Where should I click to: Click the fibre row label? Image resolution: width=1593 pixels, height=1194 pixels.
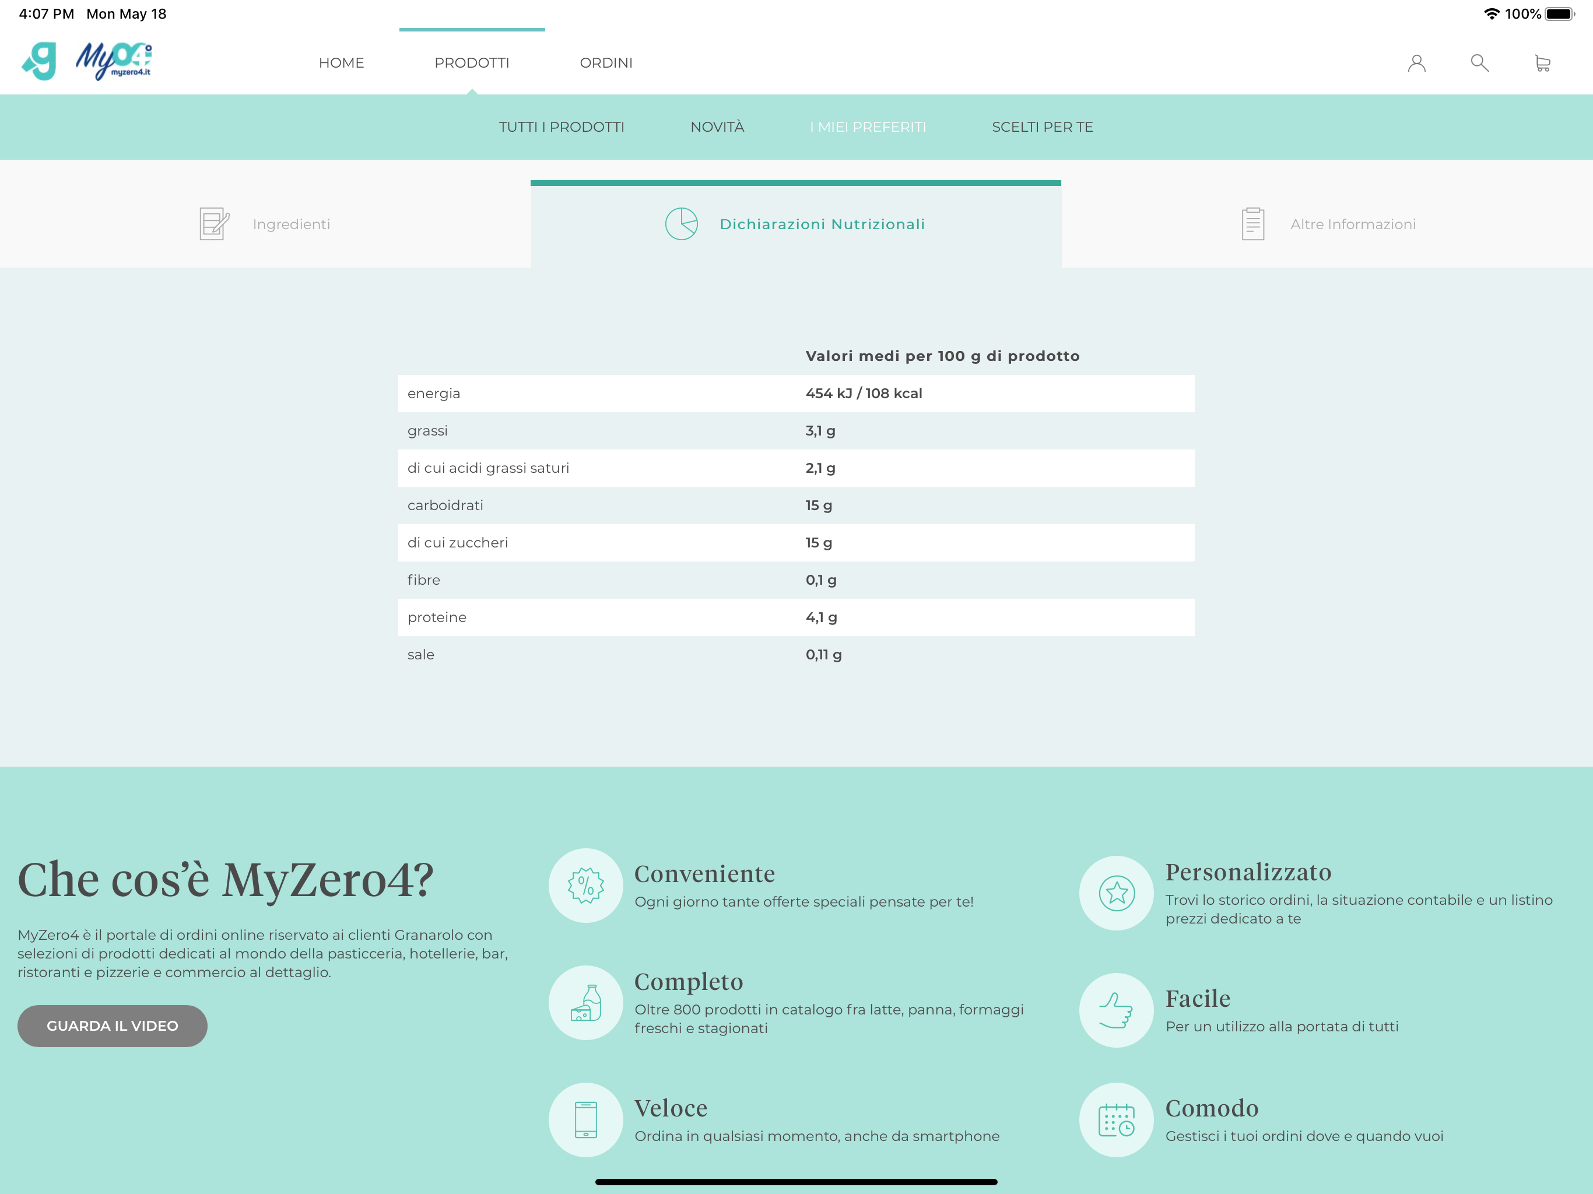pyautogui.click(x=423, y=580)
